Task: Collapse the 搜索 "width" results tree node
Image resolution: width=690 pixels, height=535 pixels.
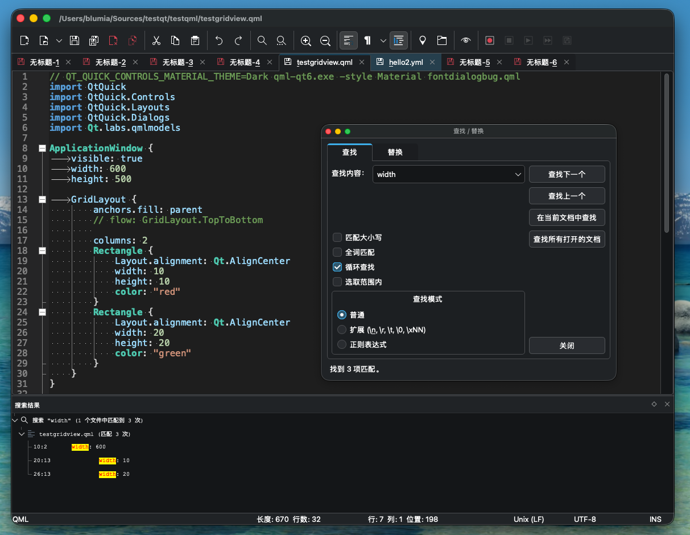Action: click(x=15, y=420)
